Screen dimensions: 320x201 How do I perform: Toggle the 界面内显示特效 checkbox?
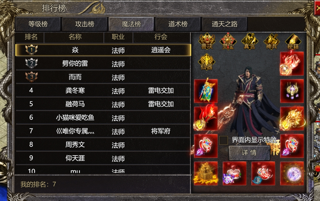coord(224,140)
